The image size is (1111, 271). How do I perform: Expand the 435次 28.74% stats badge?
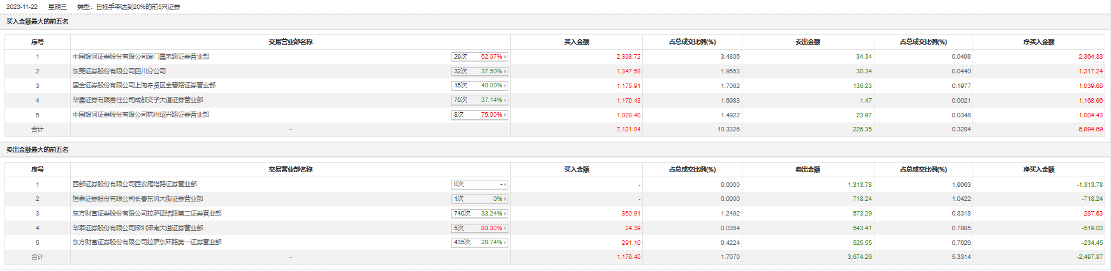pos(479,242)
